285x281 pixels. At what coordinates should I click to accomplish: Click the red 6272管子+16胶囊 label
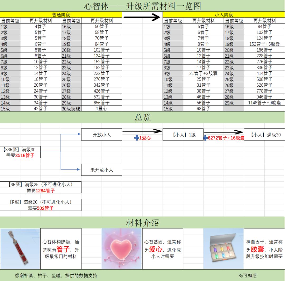(x=226, y=138)
